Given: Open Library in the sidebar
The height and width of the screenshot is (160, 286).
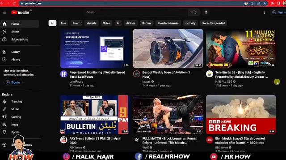Looking at the screenshot, I should coord(20,52).
